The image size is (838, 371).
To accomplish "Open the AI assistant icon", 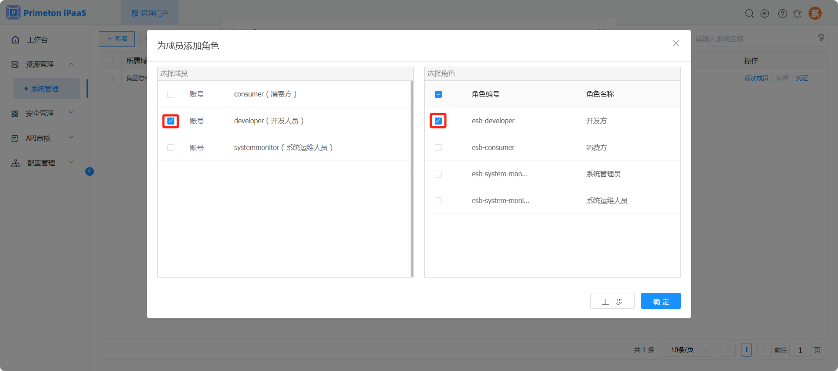I will coord(765,14).
